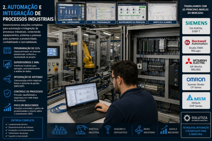Viewport: 212px width, 141px height.
Task: Click the checkmark beside Suporte e manutenção
Action: (6, 136)
